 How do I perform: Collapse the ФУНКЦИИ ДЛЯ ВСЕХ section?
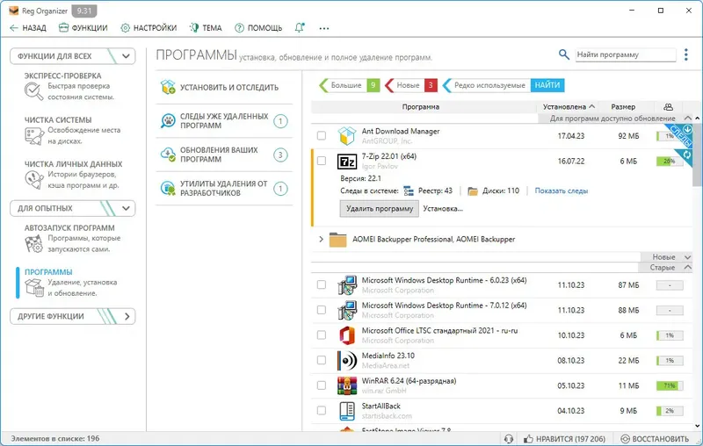(x=126, y=56)
